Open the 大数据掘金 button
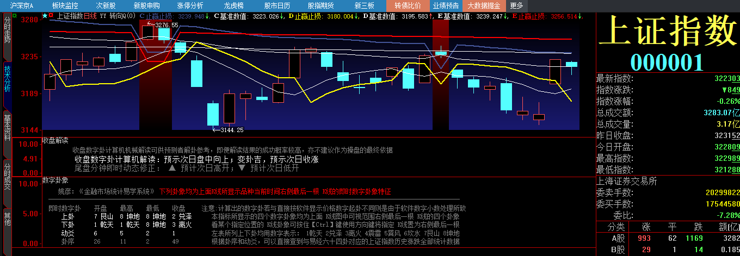Screen dimensions: 740x256 484,5
